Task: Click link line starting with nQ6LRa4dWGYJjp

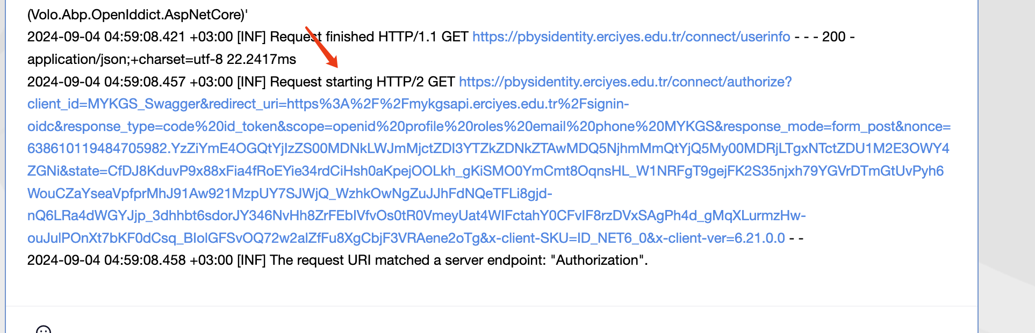Action: point(416,215)
